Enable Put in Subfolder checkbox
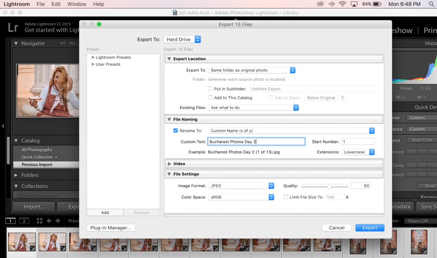 210,88
